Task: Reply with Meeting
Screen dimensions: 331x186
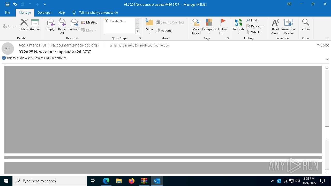Action: [89, 22]
